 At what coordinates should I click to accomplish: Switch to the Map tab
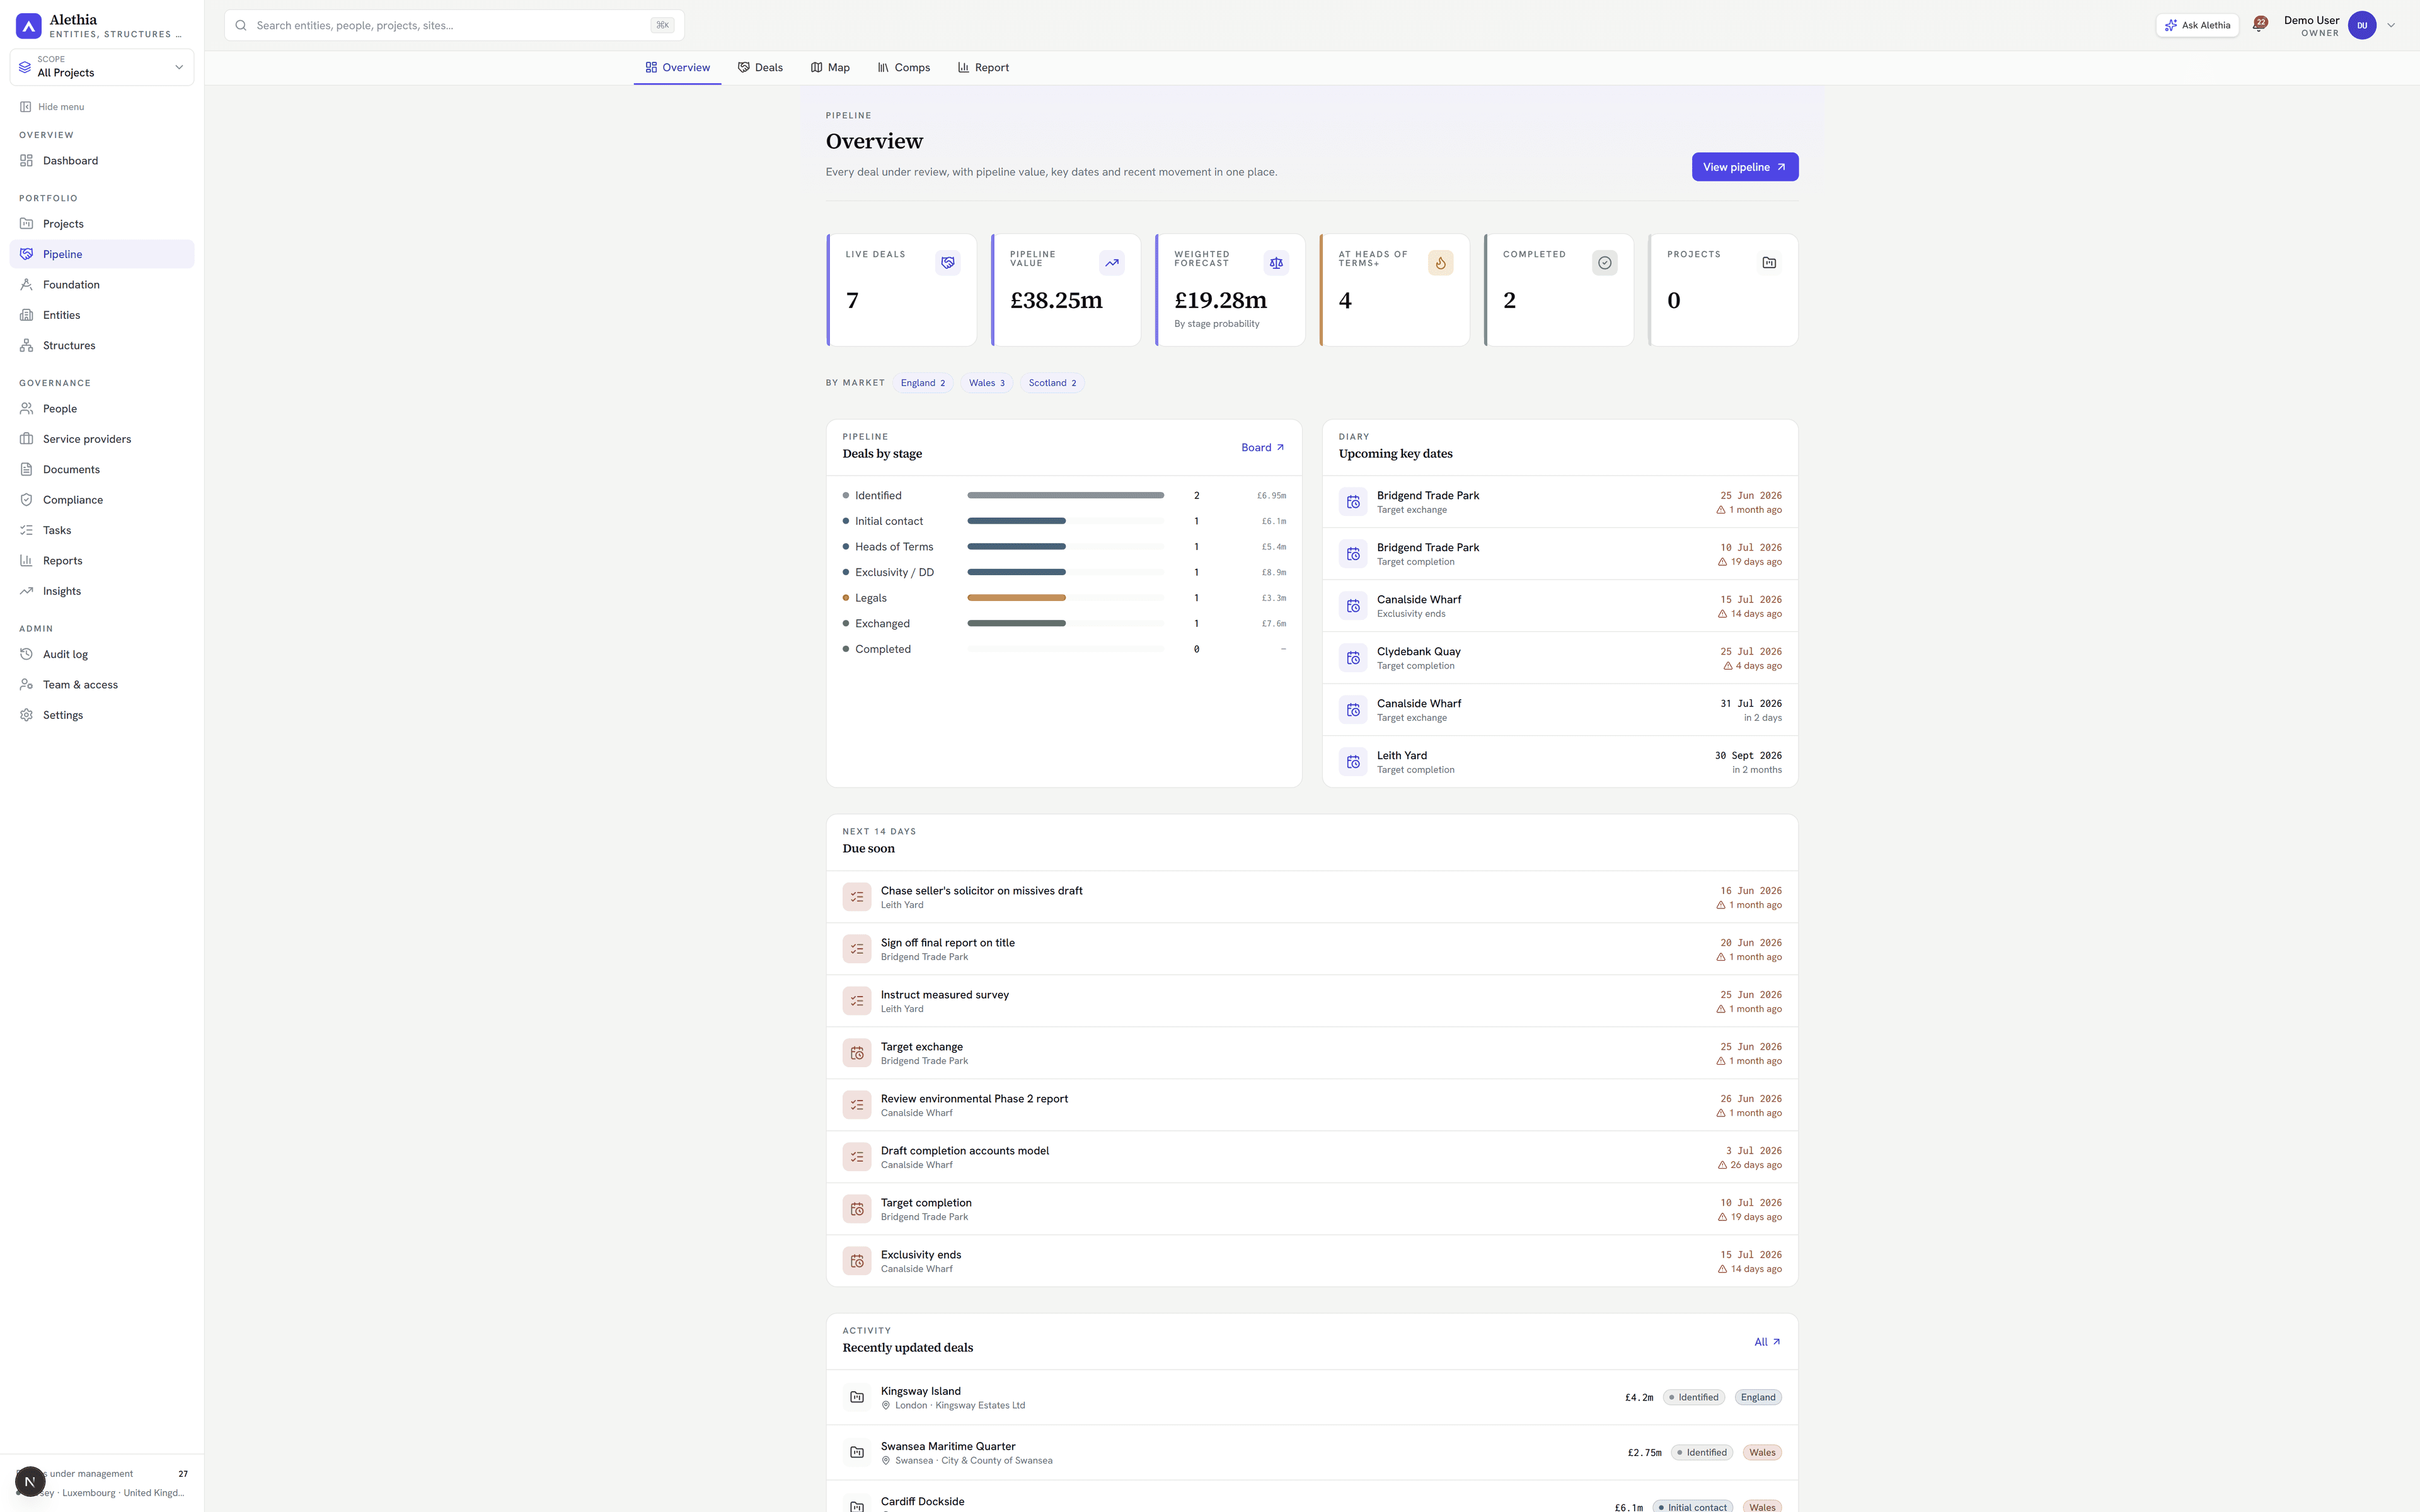click(830, 68)
